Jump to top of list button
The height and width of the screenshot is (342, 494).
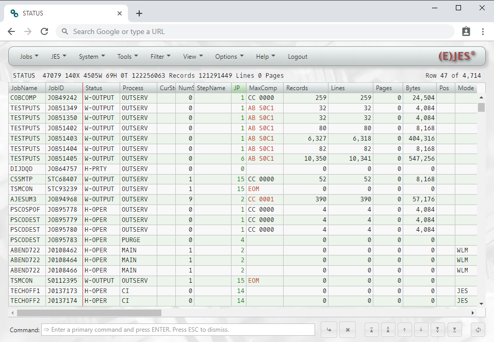pyautogui.click(x=371, y=330)
